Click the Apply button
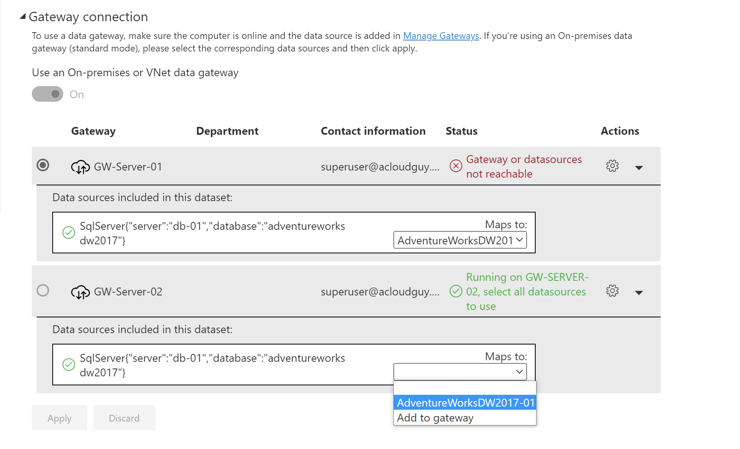The width and height of the screenshot is (740, 449). click(x=59, y=418)
